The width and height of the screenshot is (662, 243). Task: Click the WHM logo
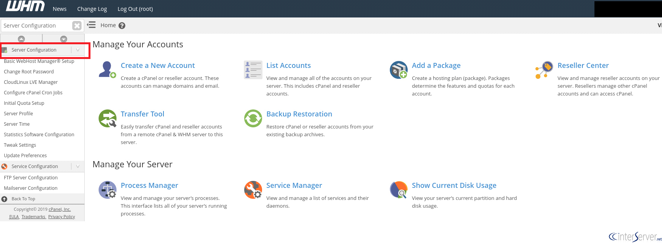[x=25, y=7]
